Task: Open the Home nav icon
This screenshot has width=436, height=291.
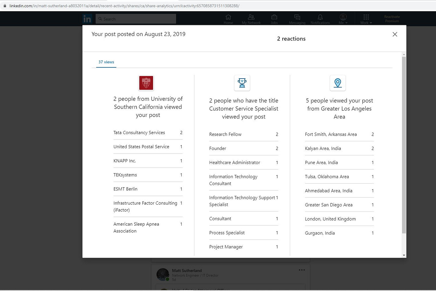Action: point(228,19)
